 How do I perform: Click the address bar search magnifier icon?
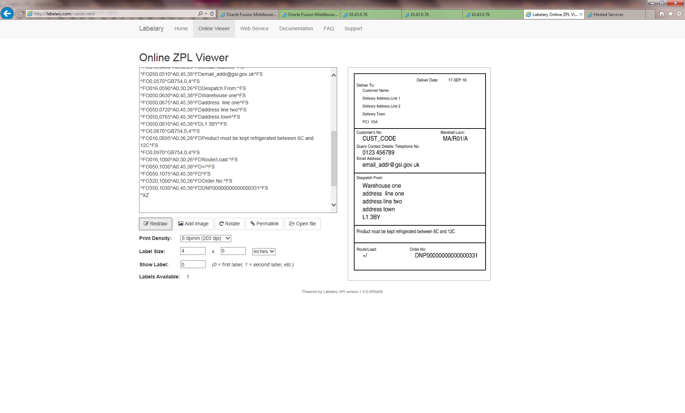point(200,14)
